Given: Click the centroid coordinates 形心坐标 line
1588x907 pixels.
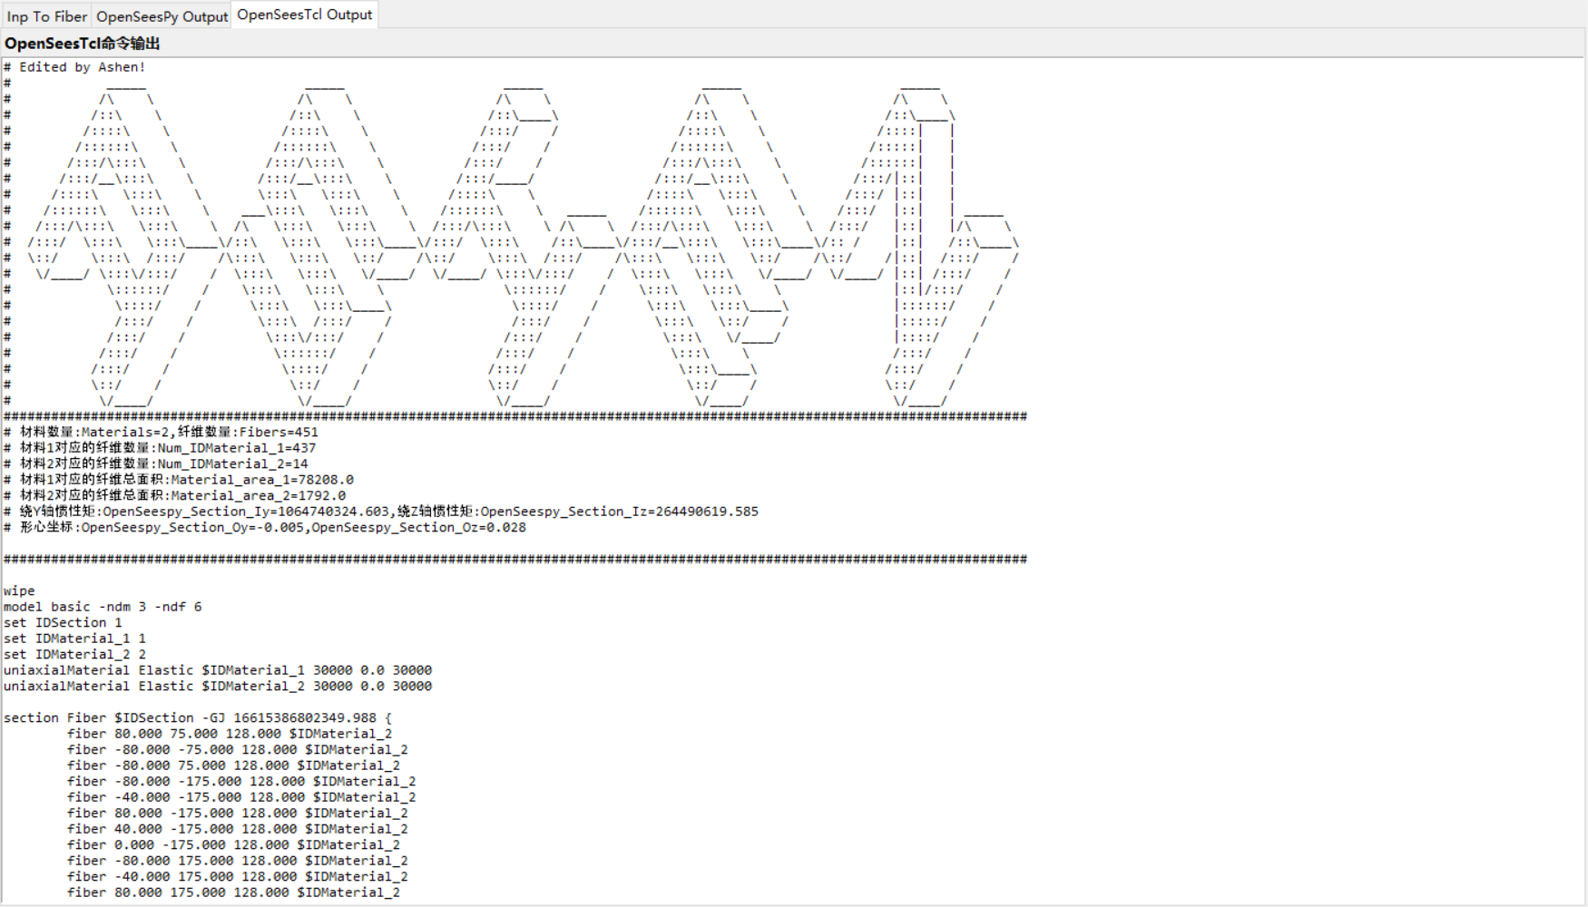Looking at the screenshot, I should click(x=263, y=527).
